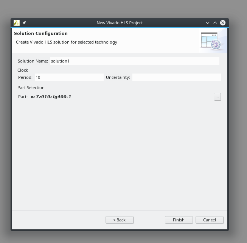
Task: Go back with the < Back button
Action: pos(120,220)
